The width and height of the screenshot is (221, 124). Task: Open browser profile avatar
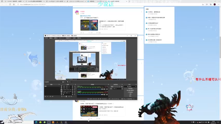[x=215, y=4]
